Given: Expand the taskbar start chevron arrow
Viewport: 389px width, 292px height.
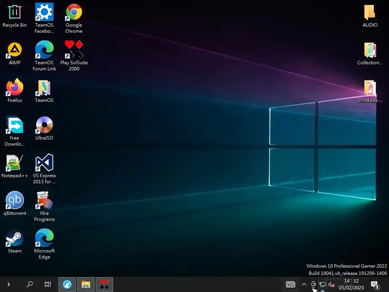Looking at the screenshot, I should point(8,284).
